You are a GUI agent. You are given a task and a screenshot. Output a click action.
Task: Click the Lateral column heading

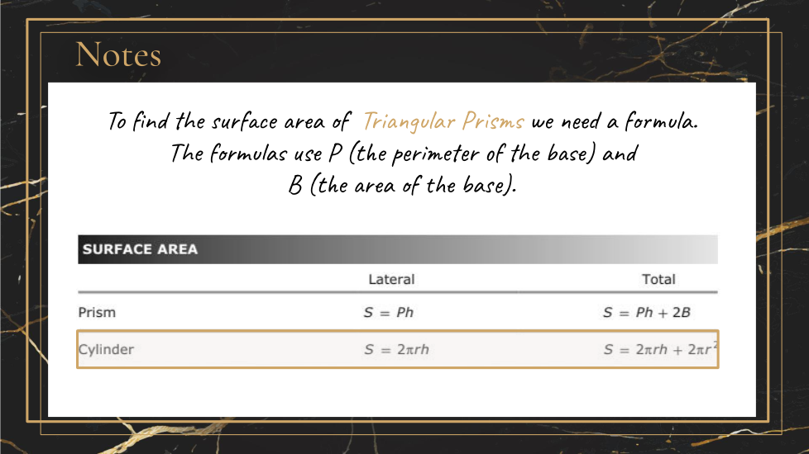pos(391,280)
